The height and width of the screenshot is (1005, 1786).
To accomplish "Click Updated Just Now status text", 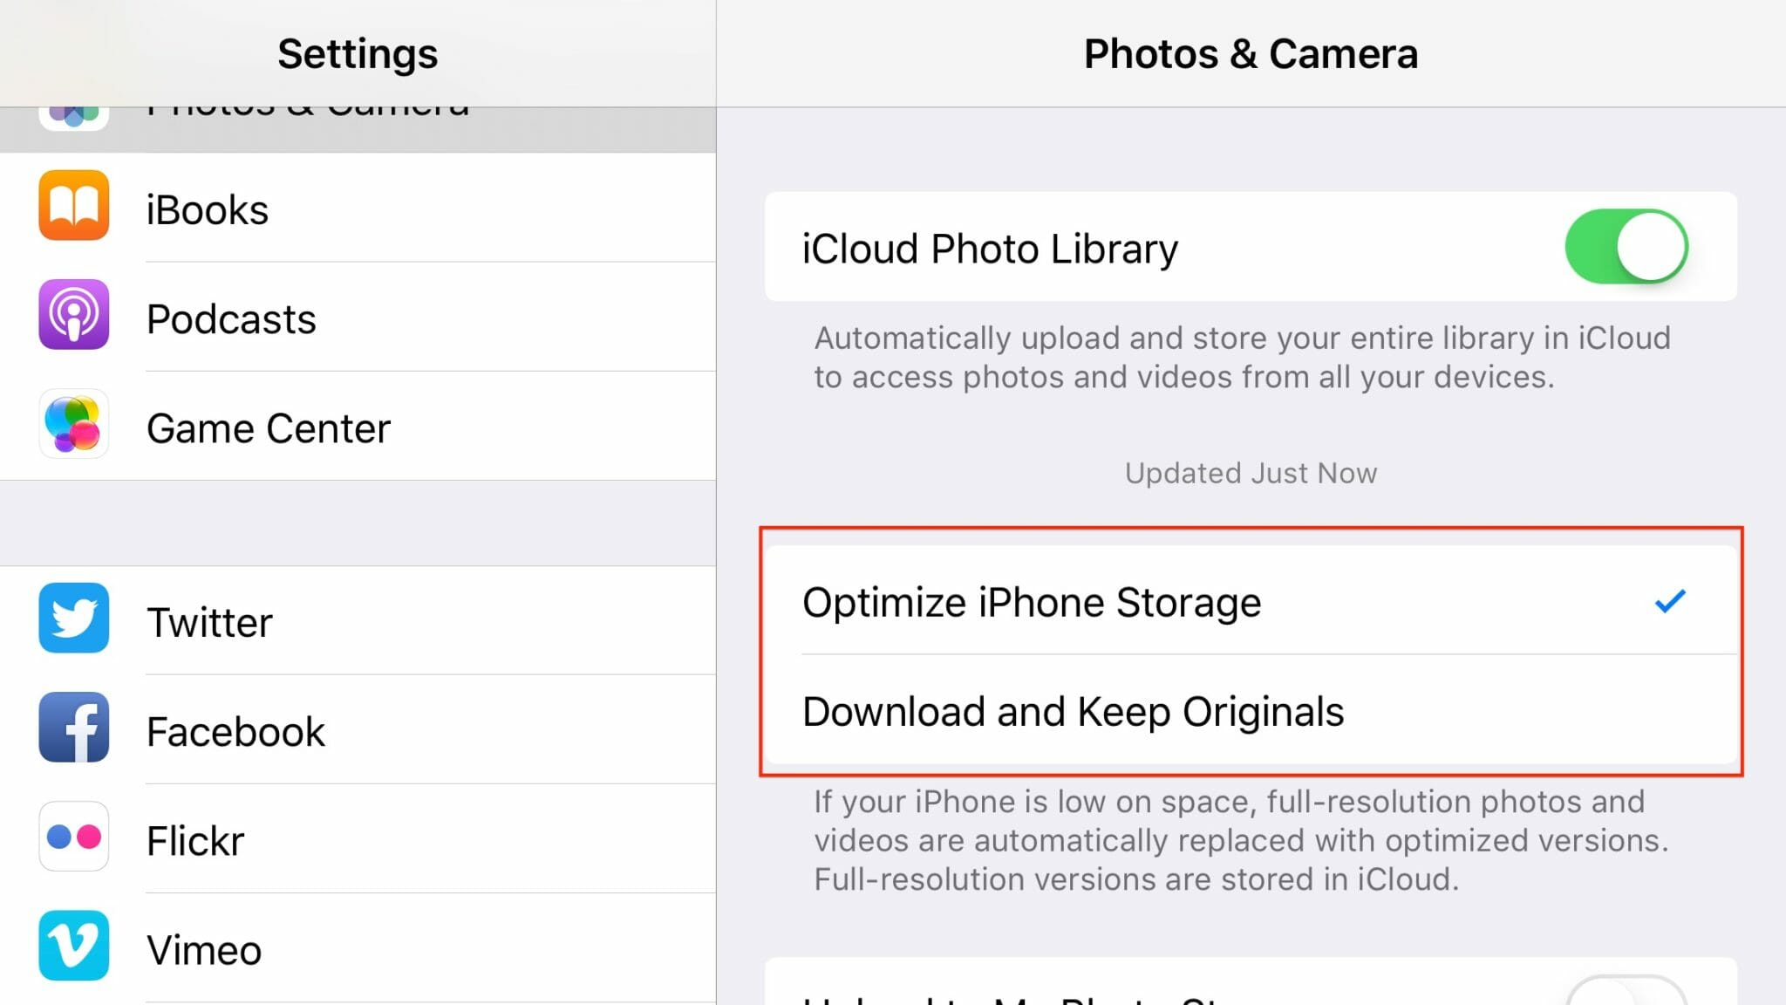I will coord(1251,473).
